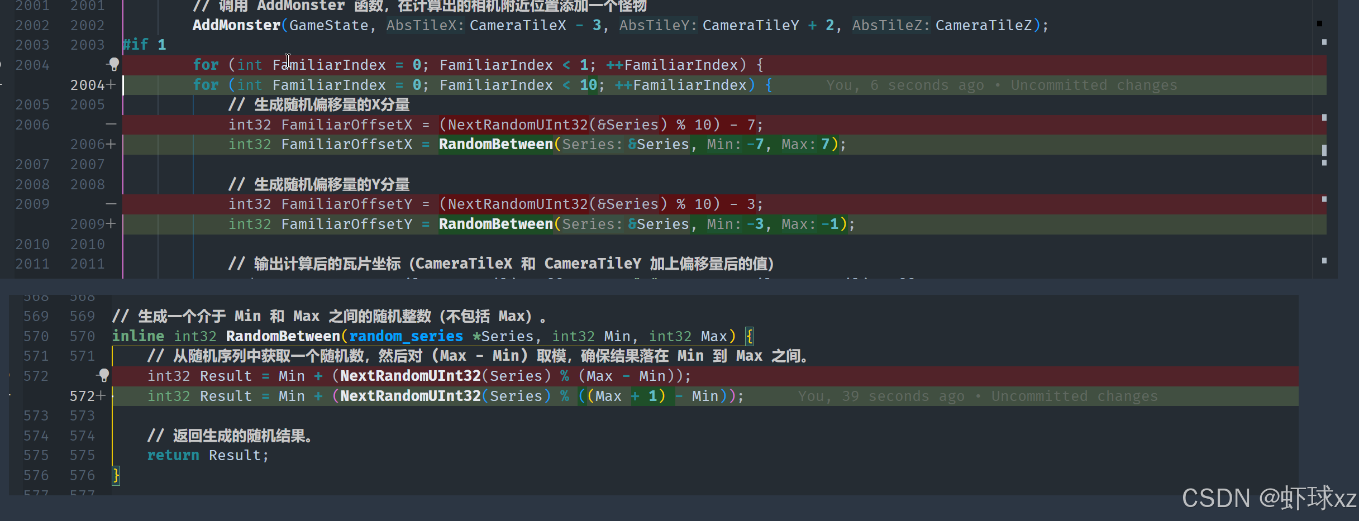Click NextRandomUInt32 in the removed line 572
Image resolution: width=1359 pixels, height=521 pixels.
tap(411, 376)
